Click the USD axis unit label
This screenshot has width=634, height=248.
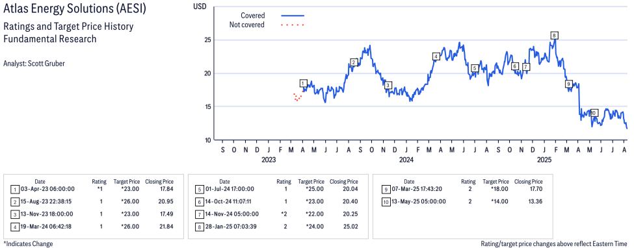(200, 6)
